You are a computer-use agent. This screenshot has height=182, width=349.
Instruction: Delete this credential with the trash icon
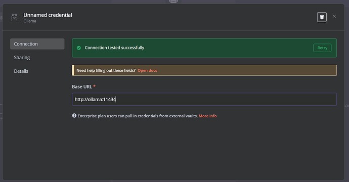pyautogui.click(x=322, y=17)
